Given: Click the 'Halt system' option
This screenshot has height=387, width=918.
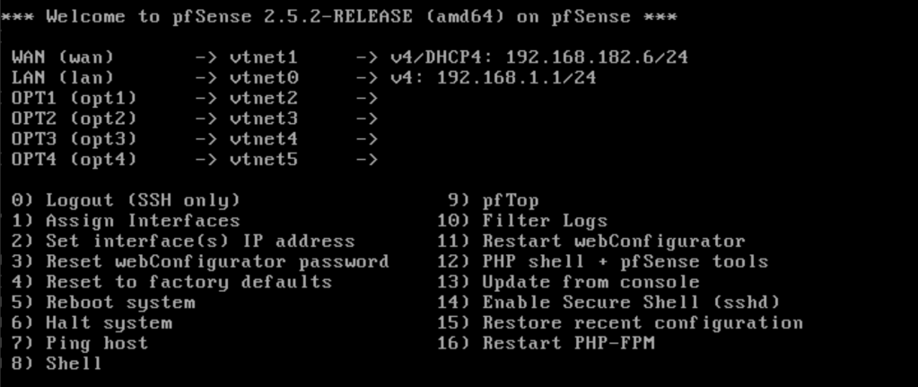Looking at the screenshot, I should coord(109,322).
